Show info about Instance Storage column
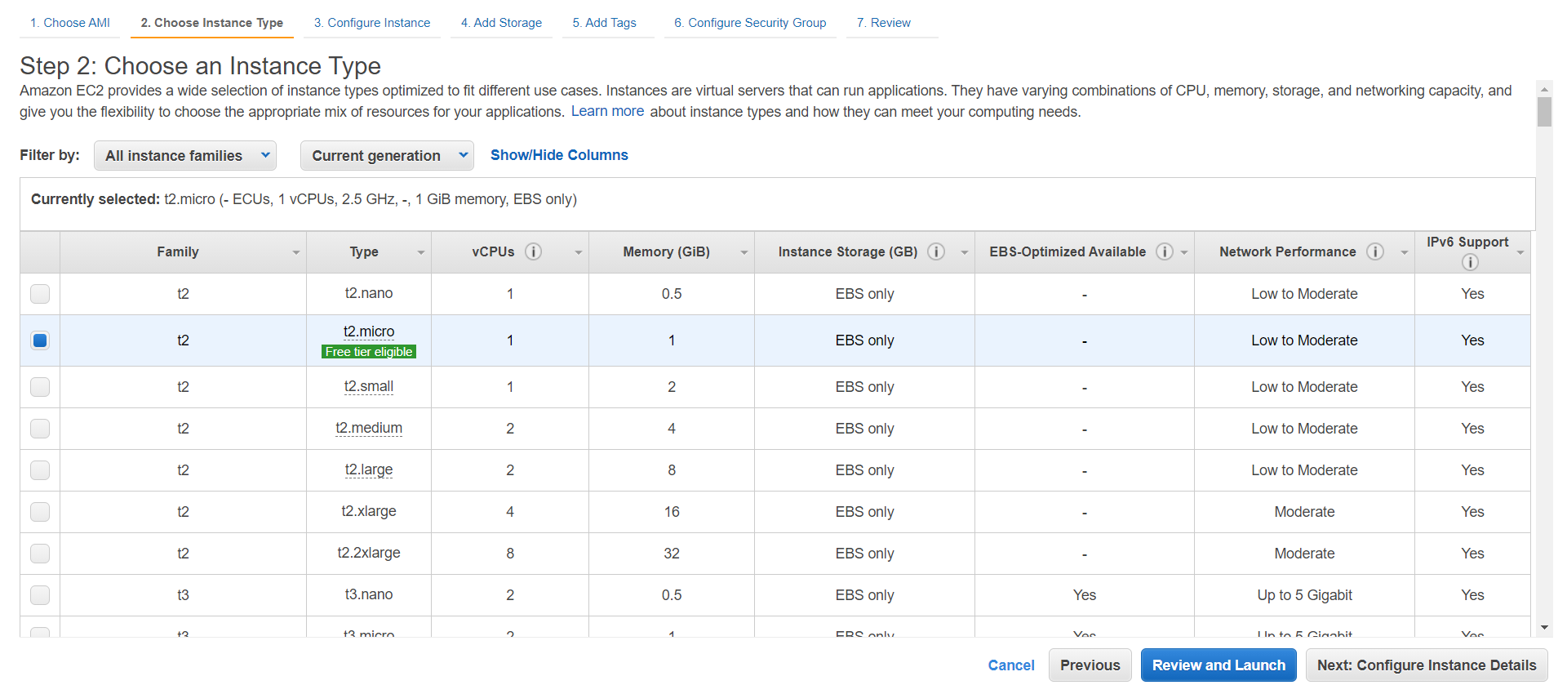The height and width of the screenshot is (694, 1567). pyautogui.click(x=937, y=251)
